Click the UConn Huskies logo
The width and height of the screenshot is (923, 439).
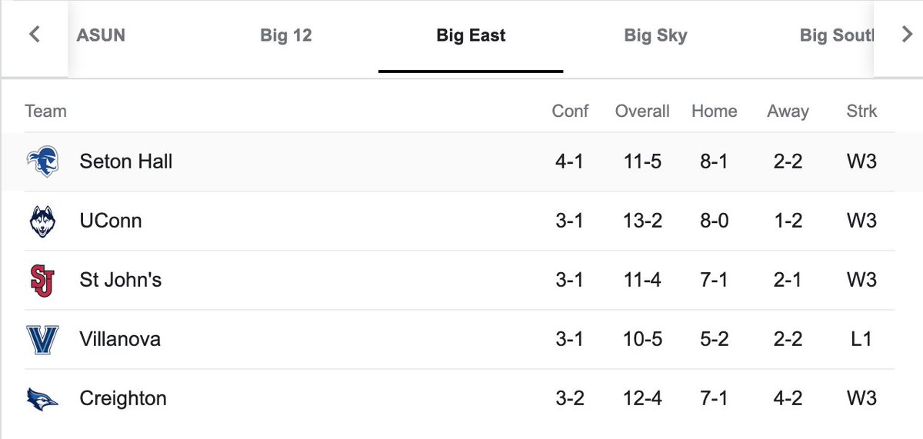point(43,221)
